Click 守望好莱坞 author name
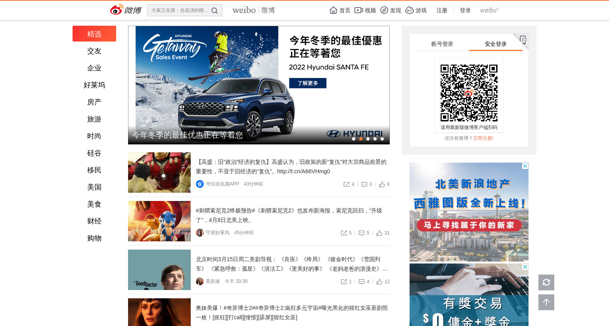 pos(217,233)
